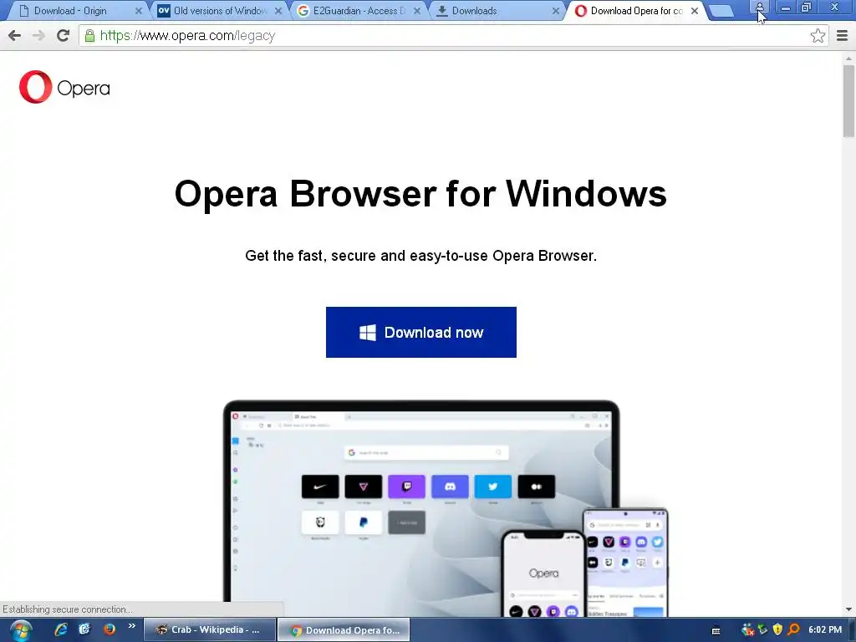
Task: Close the Old versions of Windows tab
Action: point(278,11)
